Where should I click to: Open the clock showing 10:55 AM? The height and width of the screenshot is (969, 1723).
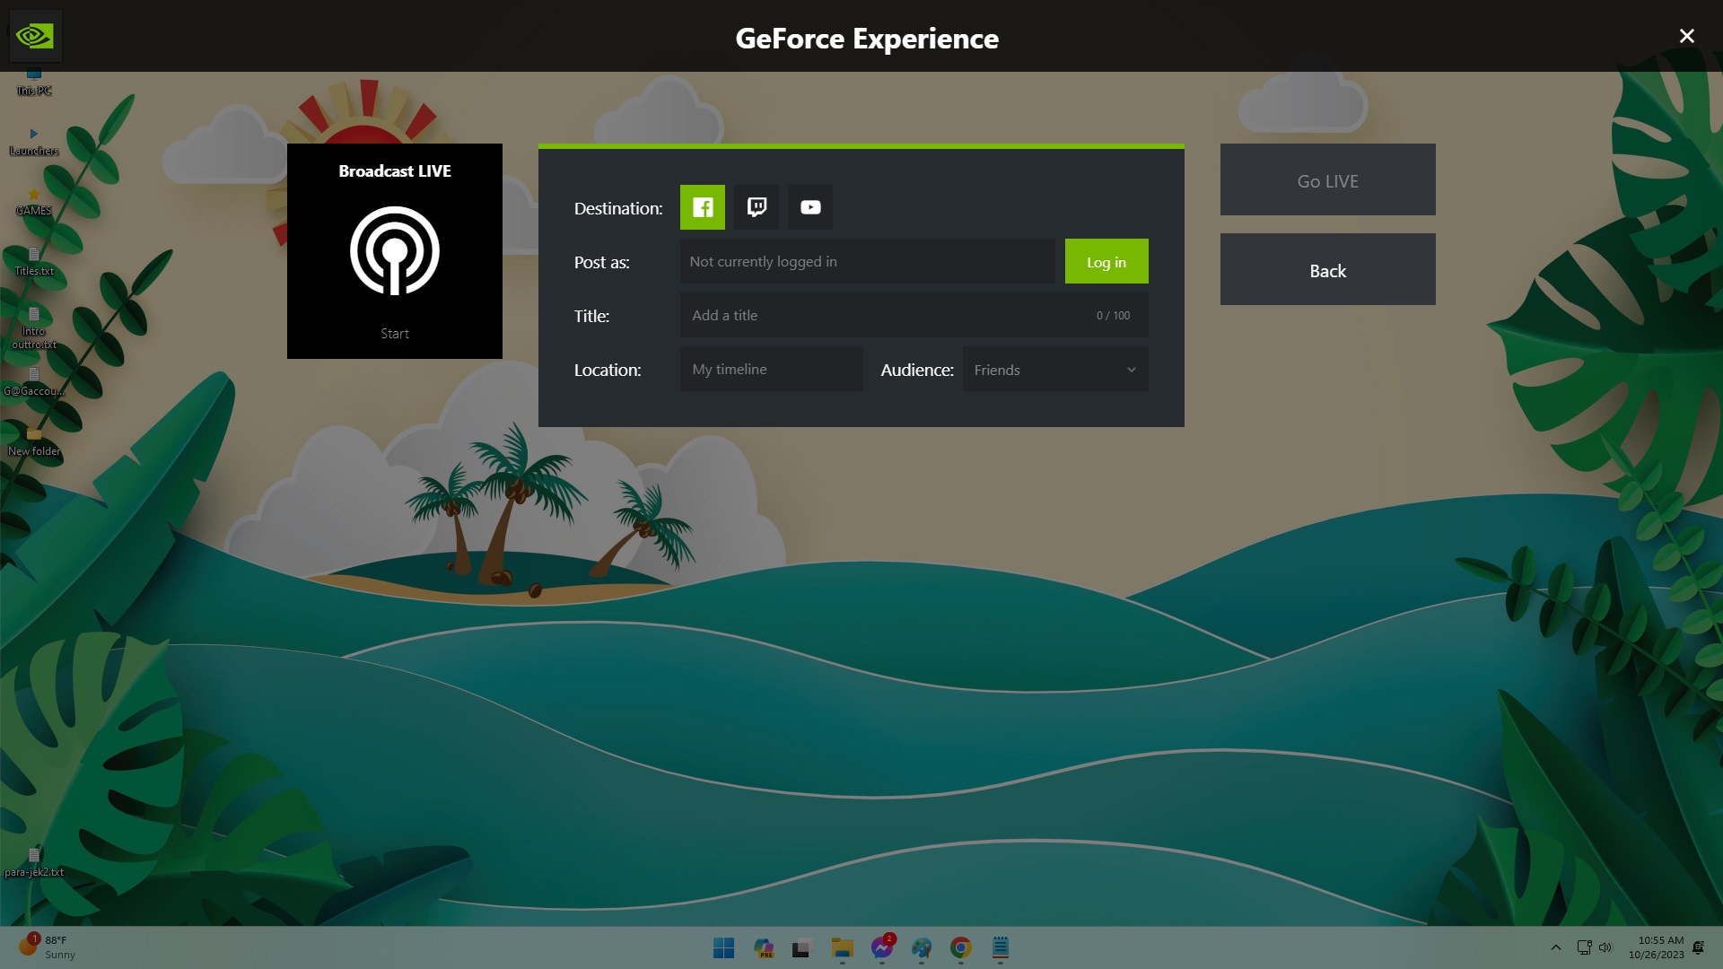[1657, 947]
